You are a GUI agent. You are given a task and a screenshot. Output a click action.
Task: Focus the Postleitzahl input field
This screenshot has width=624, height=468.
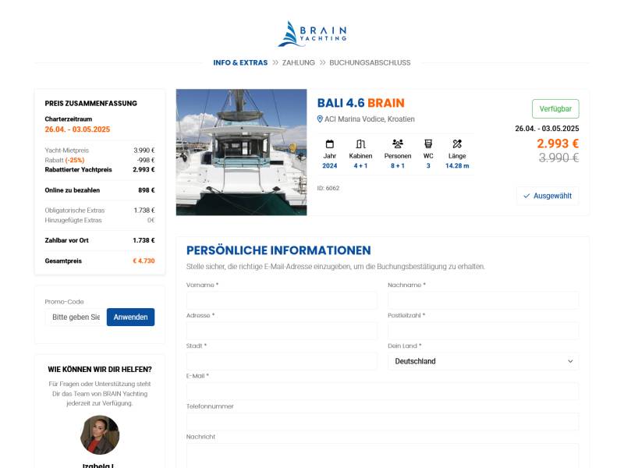[x=483, y=331]
